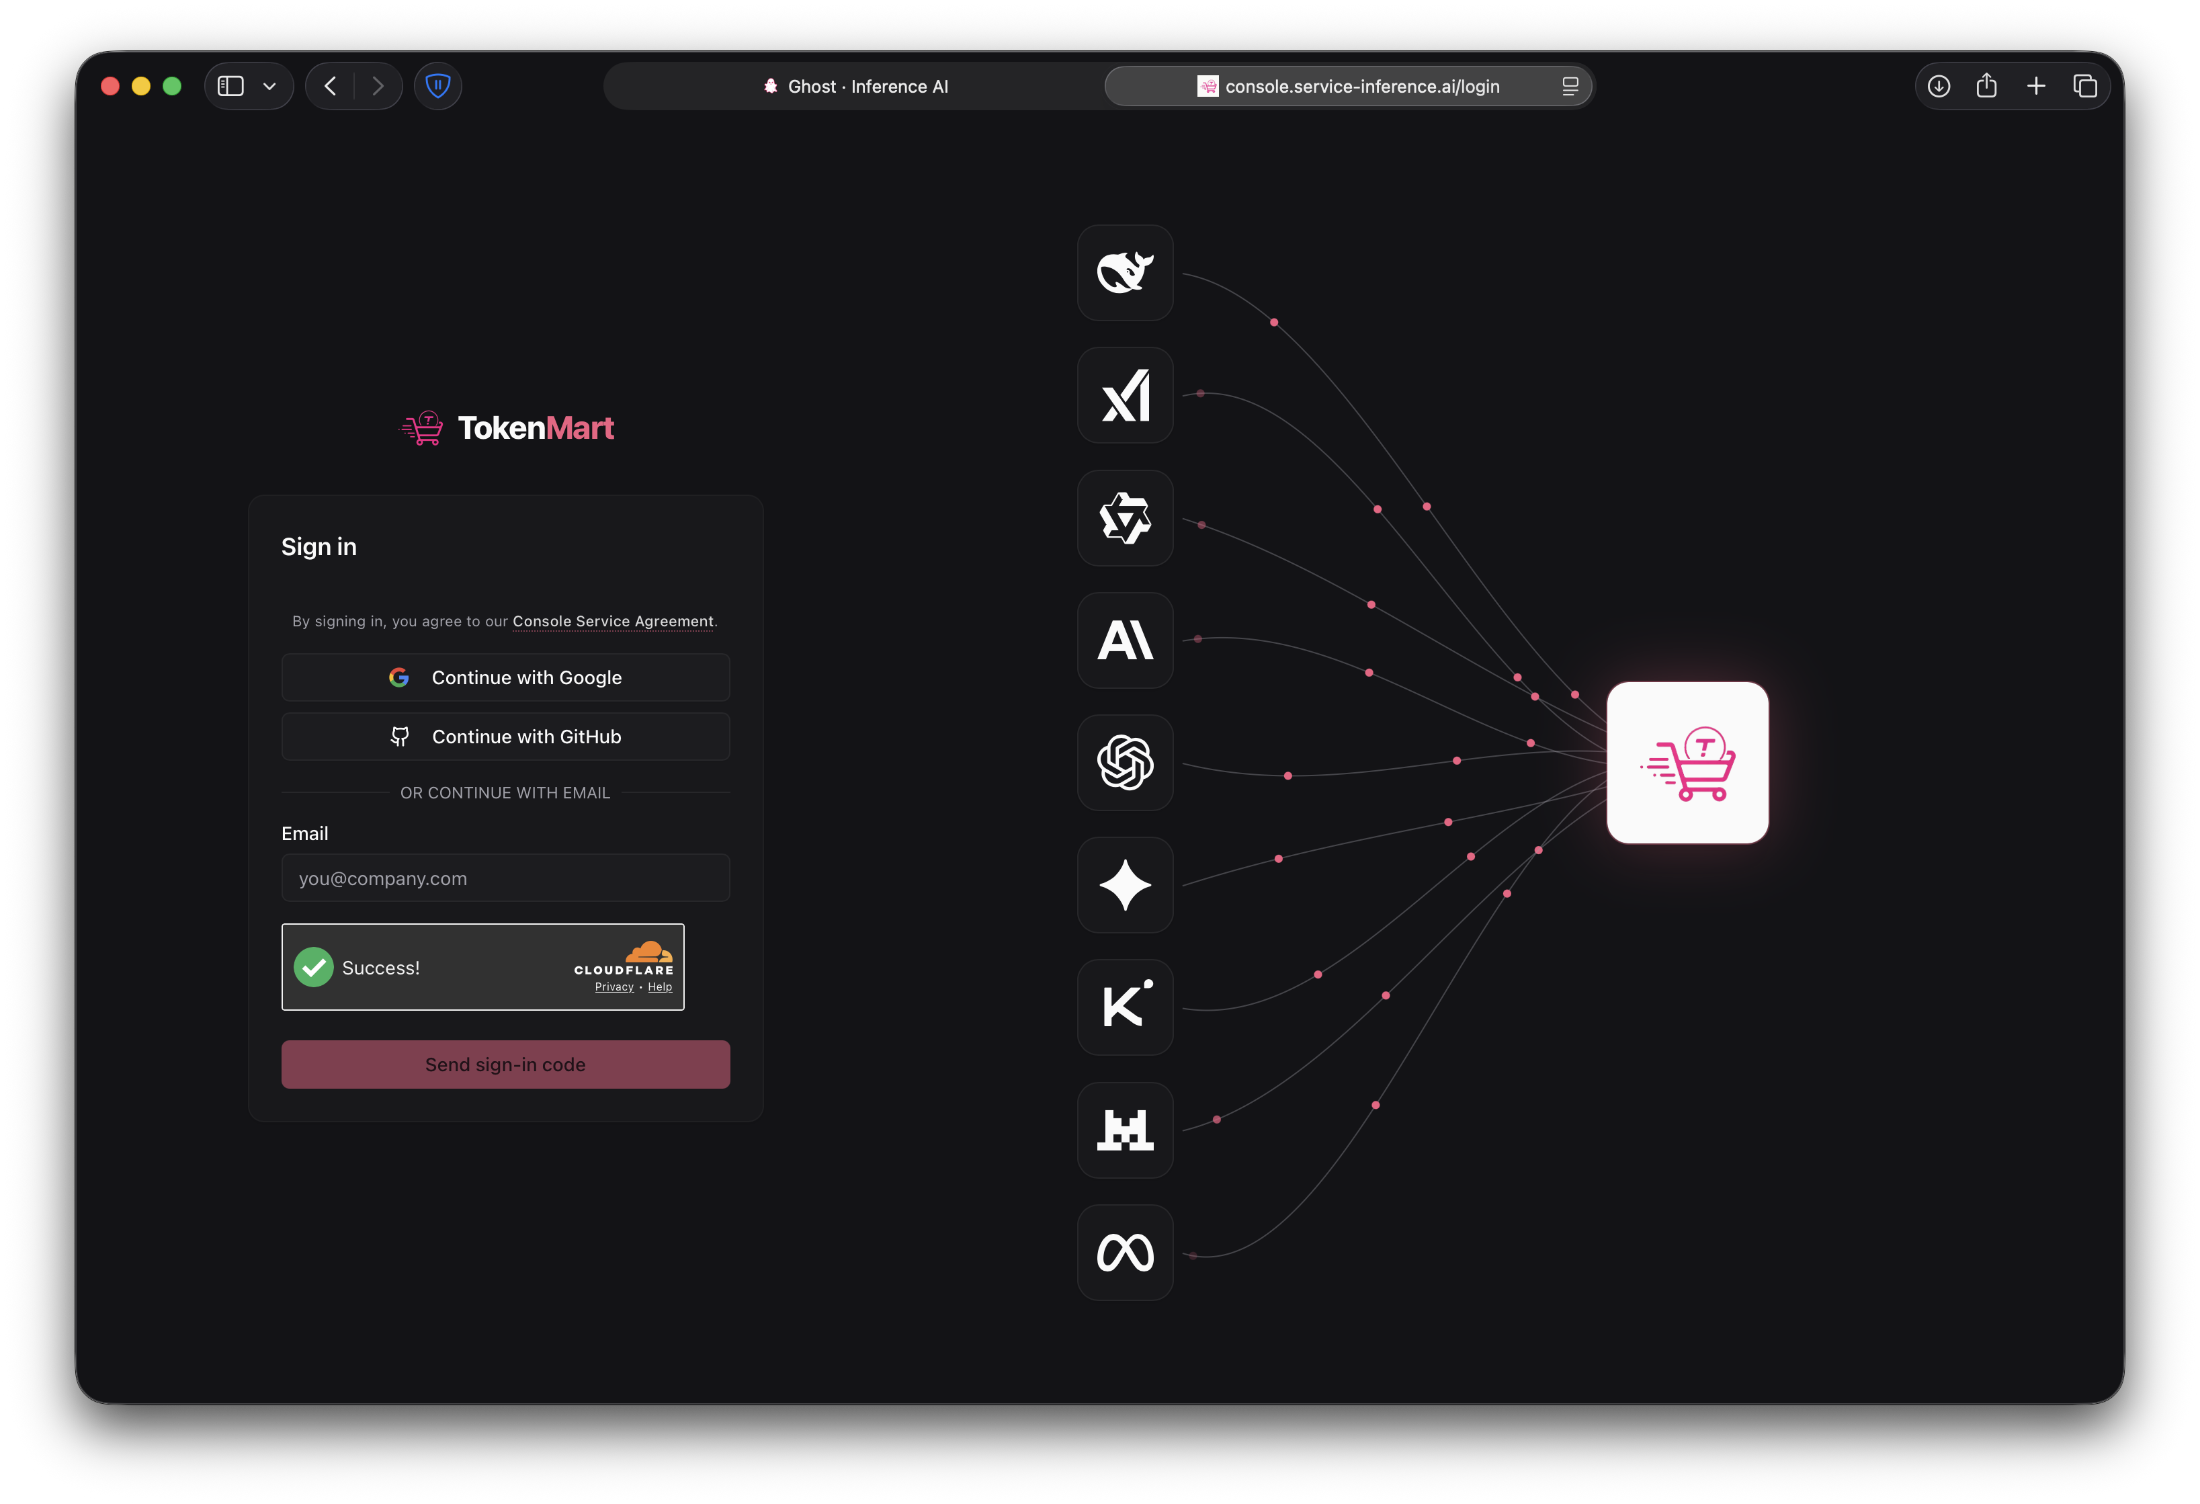Click the Mistral logo tile
The height and width of the screenshot is (1504, 2200).
pos(1125,1130)
